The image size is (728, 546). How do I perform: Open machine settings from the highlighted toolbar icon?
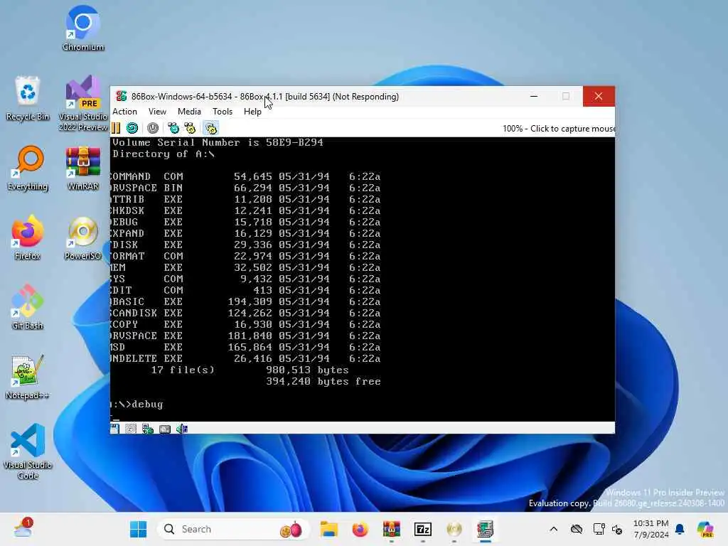tap(210, 128)
